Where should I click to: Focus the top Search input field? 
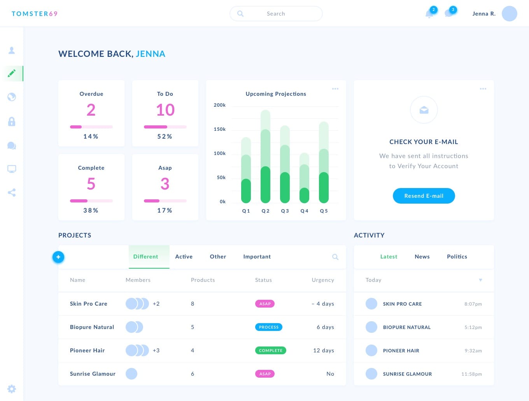pos(276,14)
